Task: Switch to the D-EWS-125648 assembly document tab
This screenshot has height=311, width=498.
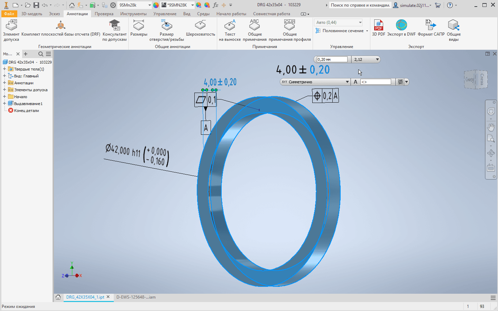Action: [136, 297]
